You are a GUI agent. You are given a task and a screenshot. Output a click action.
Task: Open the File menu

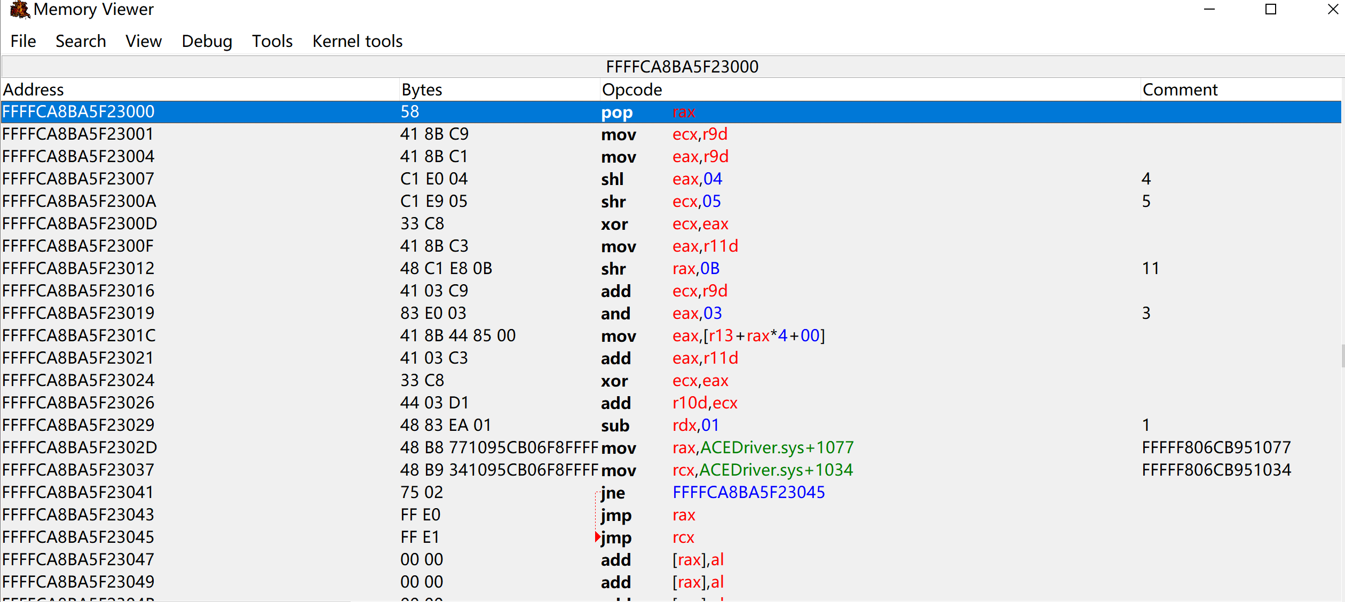pyautogui.click(x=23, y=41)
